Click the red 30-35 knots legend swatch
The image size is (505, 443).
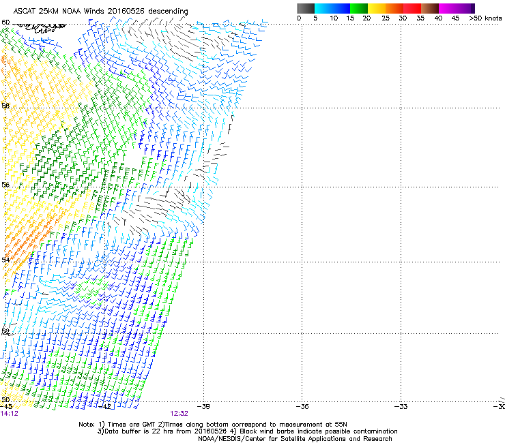pyautogui.click(x=412, y=8)
